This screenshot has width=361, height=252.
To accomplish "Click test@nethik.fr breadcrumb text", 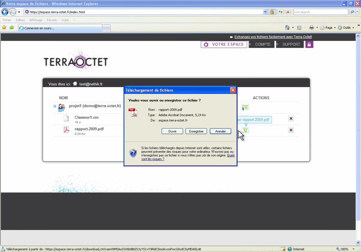I will pyautogui.click(x=91, y=84).
